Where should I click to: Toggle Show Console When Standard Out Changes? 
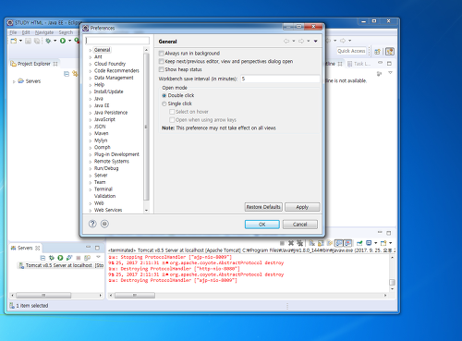(x=339, y=243)
